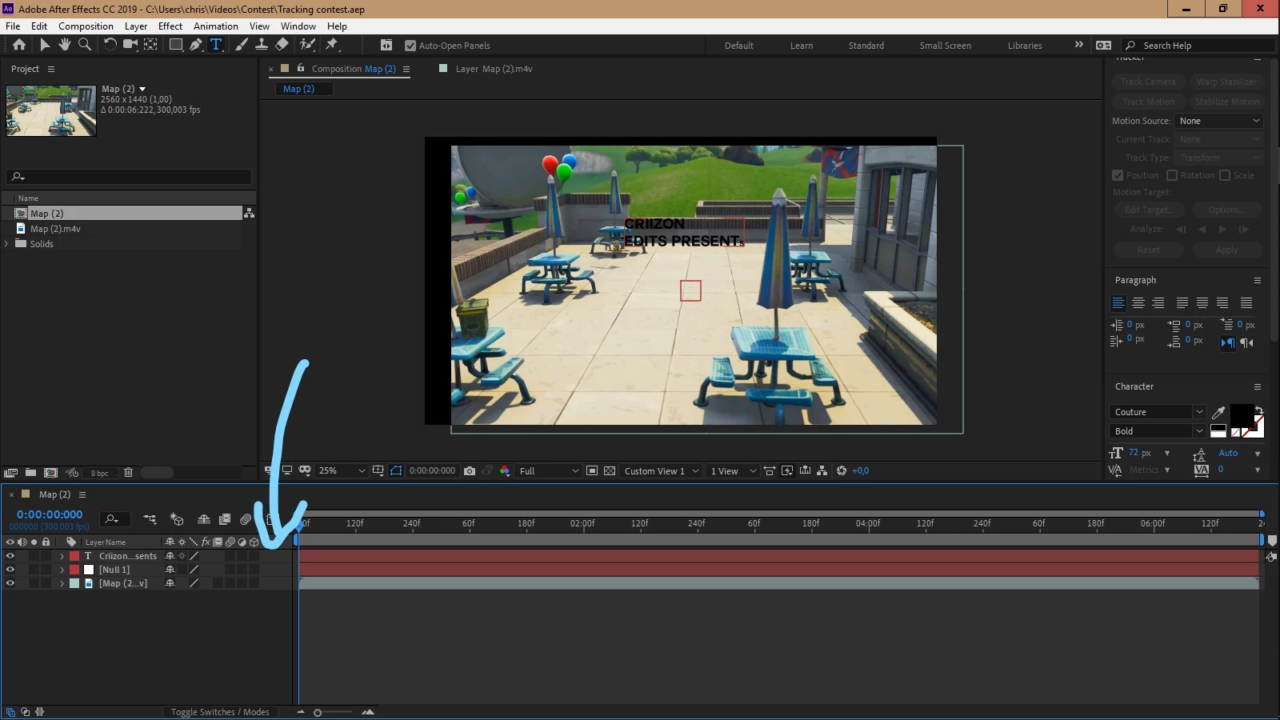Select the Brush tool
Screen dimensions: 1280x720
click(242, 45)
